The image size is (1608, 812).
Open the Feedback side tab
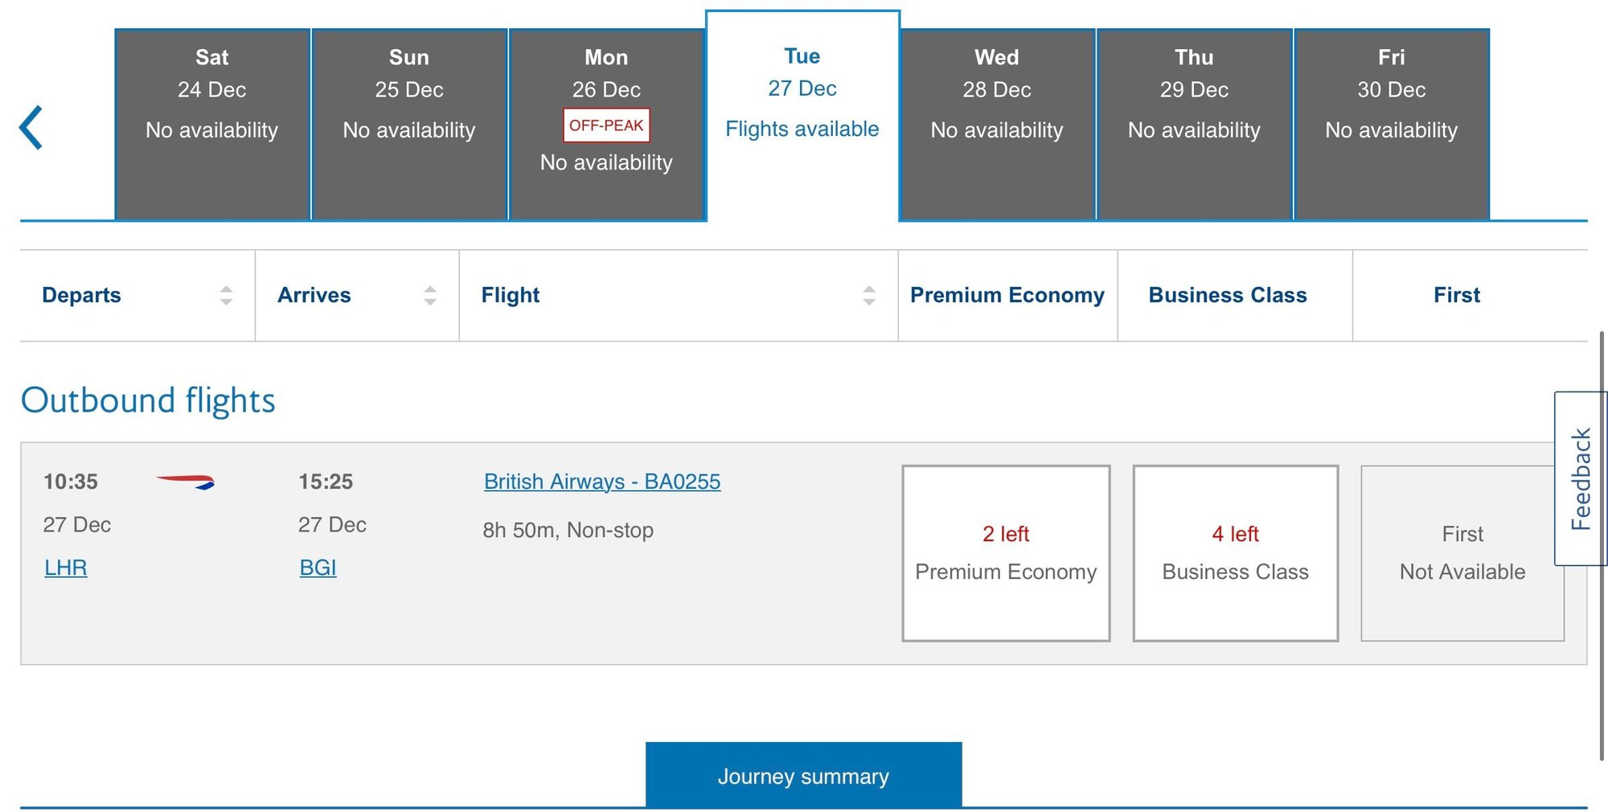click(x=1581, y=478)
